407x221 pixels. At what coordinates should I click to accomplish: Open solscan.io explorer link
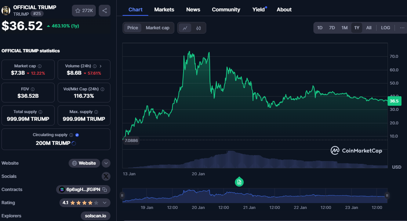(95, 216)
